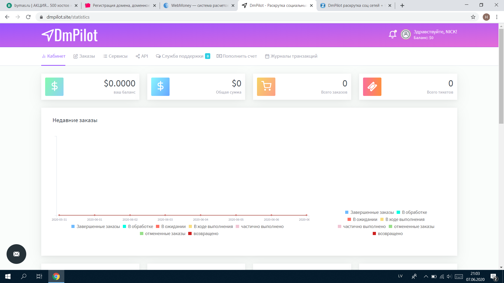Click the orange shopping cart icon

tap(266, 87)
